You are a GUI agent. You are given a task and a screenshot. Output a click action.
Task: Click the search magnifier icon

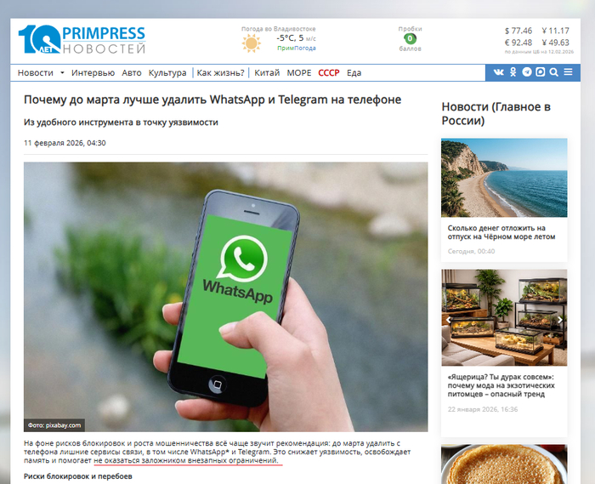pyautogui.click(x=553, y=72)
